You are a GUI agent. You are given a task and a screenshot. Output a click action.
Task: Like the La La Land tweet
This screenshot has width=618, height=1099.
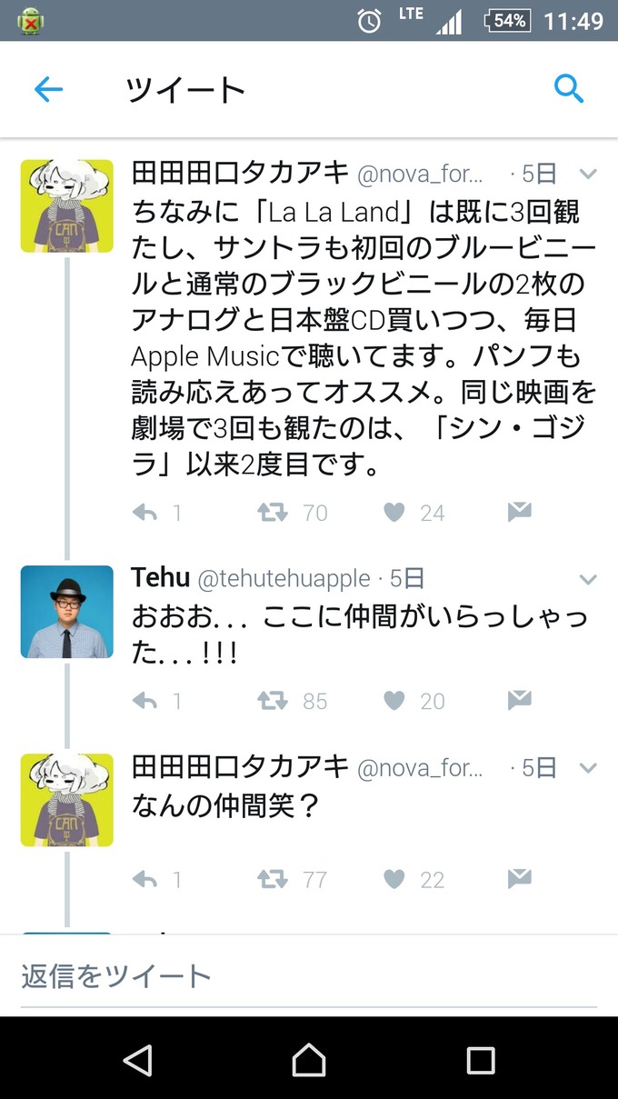pyautogui.click(x=394, y=512)
